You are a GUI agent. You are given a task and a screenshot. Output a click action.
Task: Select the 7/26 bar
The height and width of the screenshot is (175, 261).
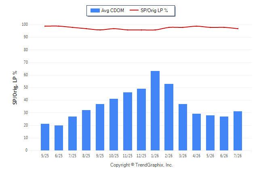click(x=238, y=131)
